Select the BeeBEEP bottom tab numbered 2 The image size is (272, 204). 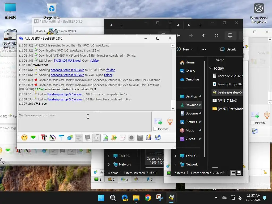pos(111,179)
